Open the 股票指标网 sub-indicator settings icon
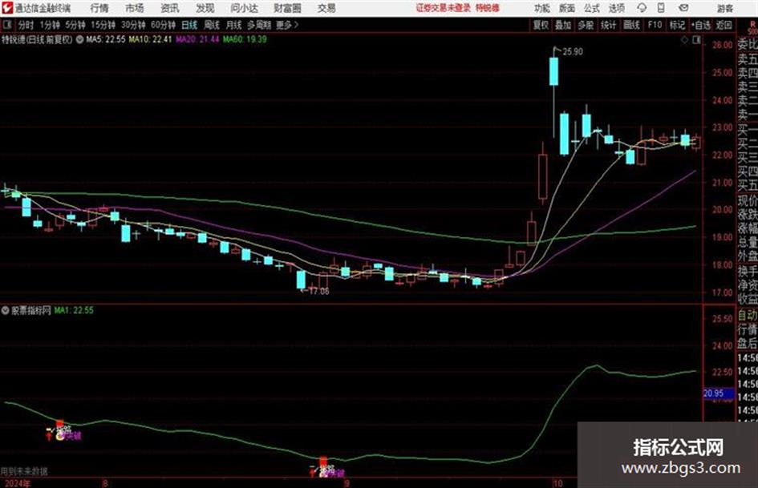Viewport: 758px width, 488px height. 6,311
